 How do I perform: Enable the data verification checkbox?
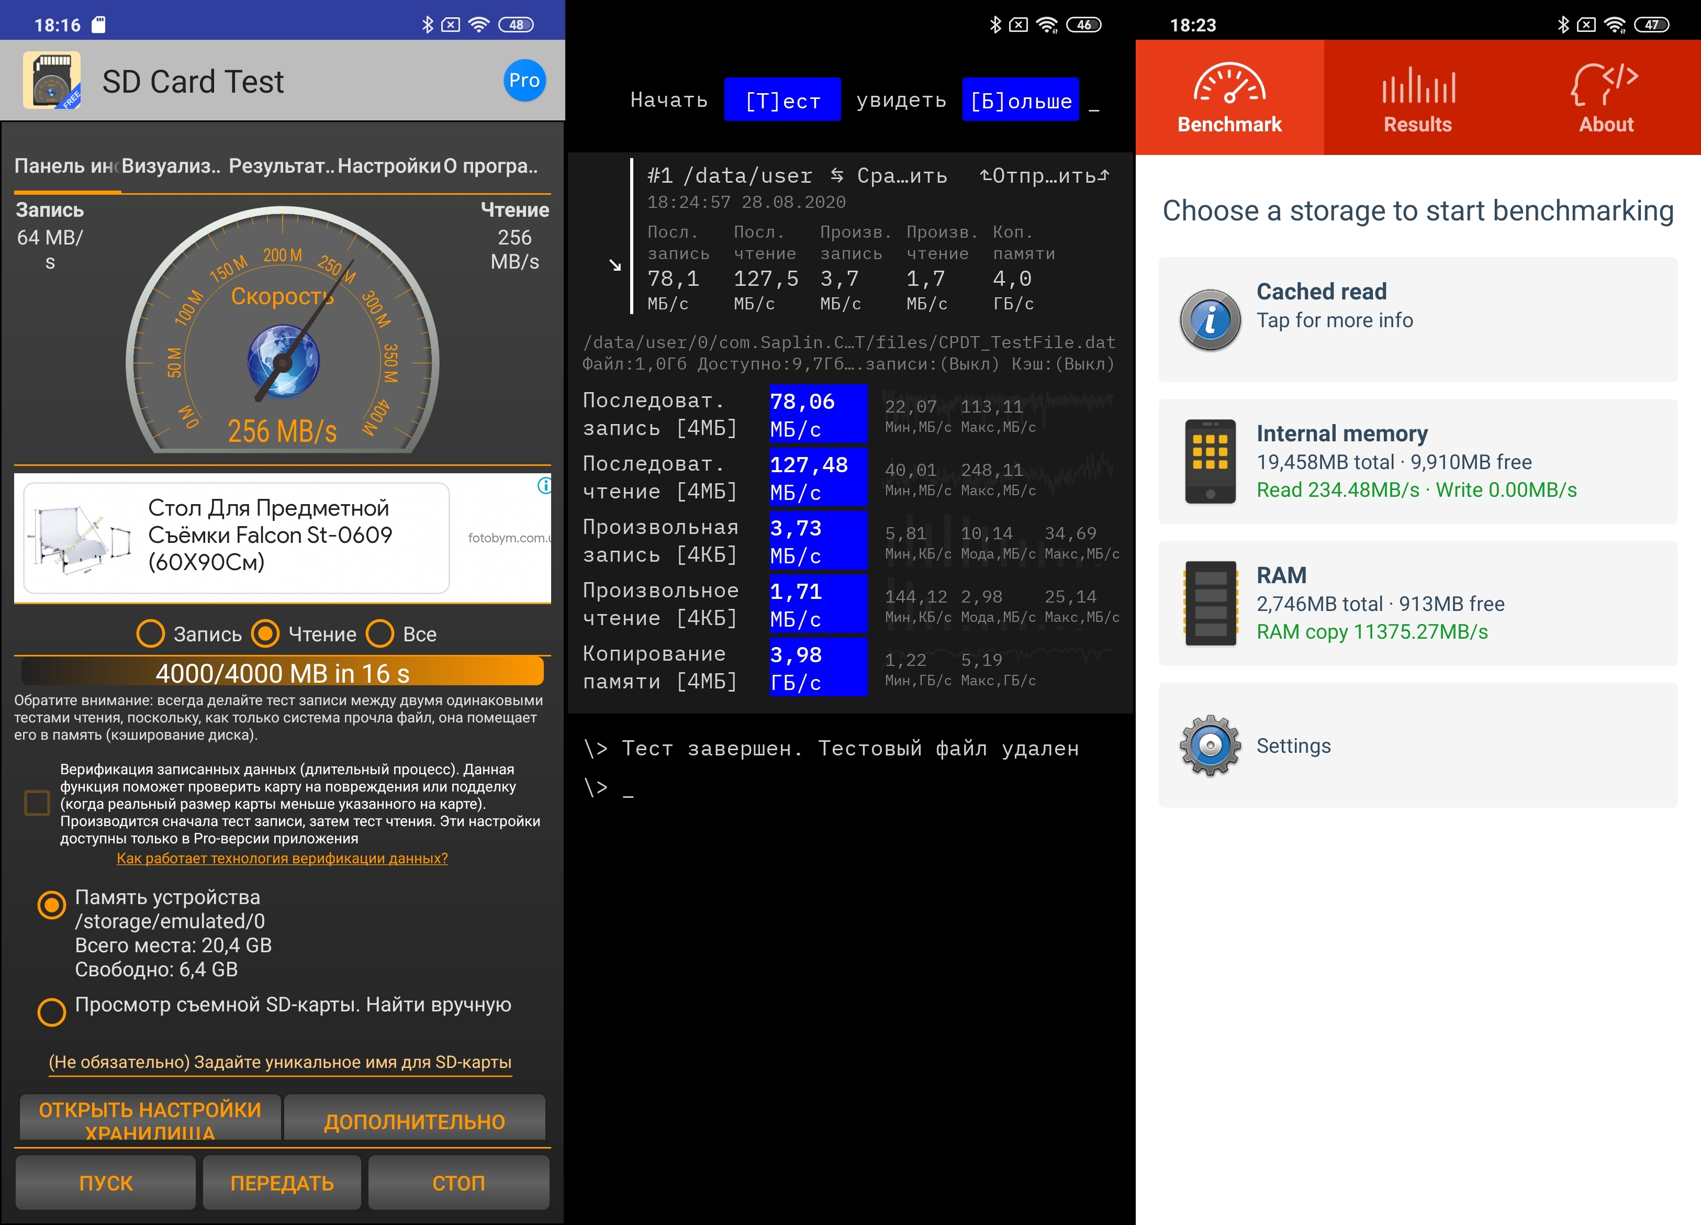pos(37,803)
